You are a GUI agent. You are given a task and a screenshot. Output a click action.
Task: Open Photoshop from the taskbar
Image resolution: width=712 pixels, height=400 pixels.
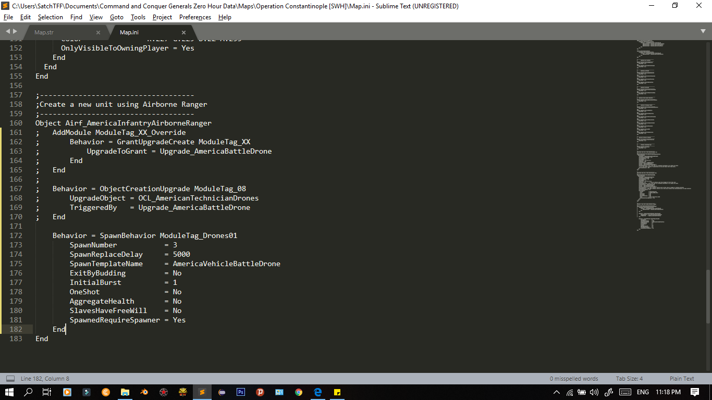click(240, 392)
